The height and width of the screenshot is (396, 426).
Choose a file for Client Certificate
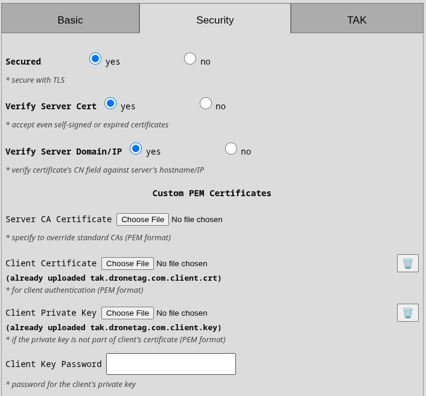pos(127,263)
